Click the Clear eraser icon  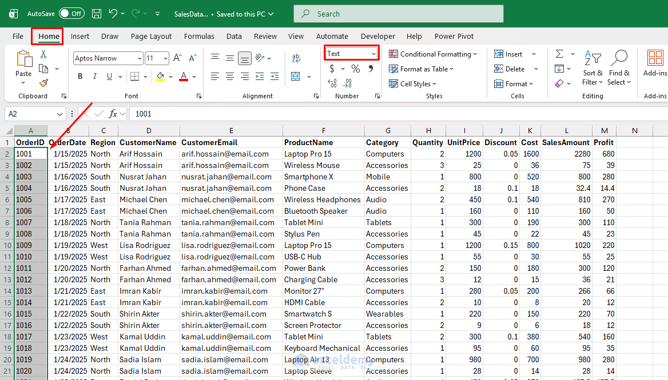[x=559, y=83]
